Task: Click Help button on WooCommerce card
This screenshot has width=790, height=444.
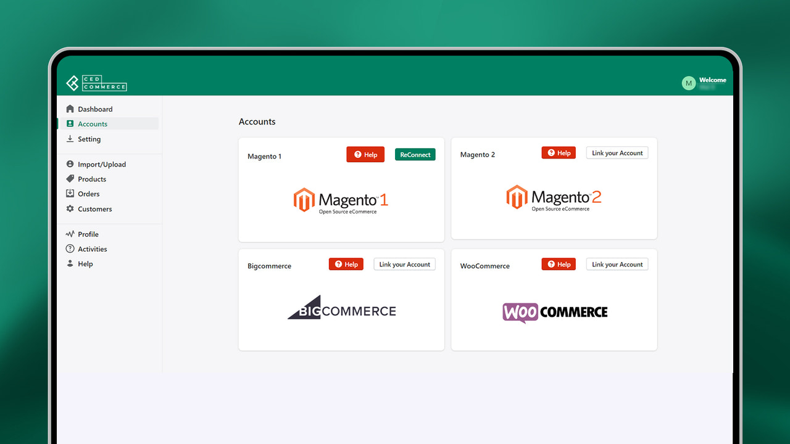Action: [x=559, y=264]
